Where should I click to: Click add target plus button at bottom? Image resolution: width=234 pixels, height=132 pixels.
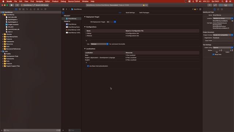(x=63, y=131)
